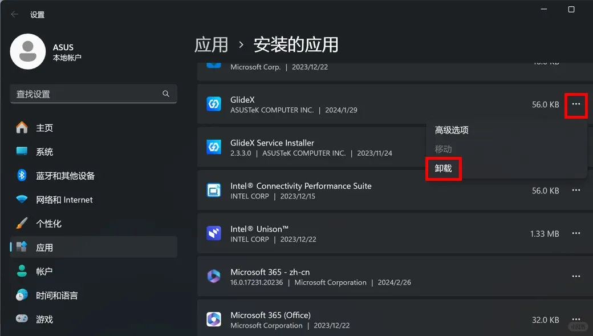This screenshot has height=336, width=593.
Task: Click the search magnifier in 查找设置
Action: point(165,94)
